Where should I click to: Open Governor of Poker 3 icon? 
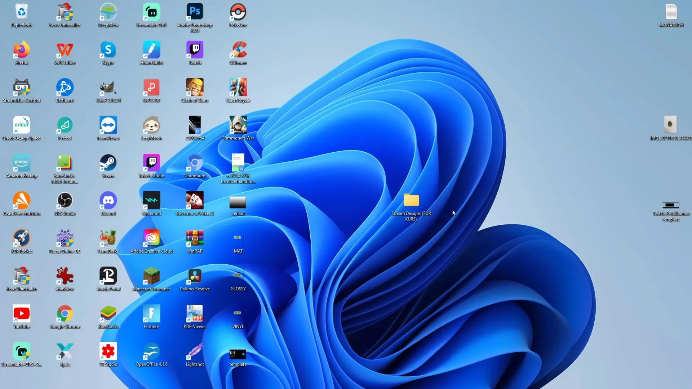(x=195, y=201)
